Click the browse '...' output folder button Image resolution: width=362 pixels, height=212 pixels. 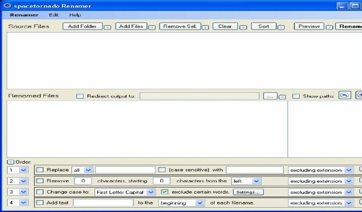(x=270, y=96)
